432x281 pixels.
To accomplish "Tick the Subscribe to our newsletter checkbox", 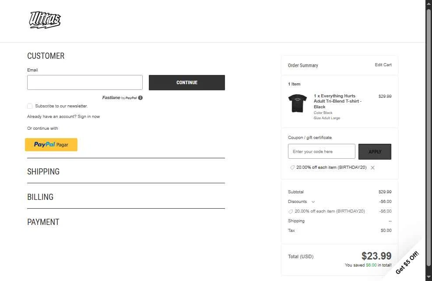I will (x=30, y=106).
